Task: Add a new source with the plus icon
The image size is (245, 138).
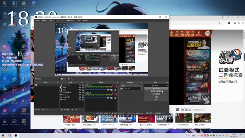Action: [62, 110]
